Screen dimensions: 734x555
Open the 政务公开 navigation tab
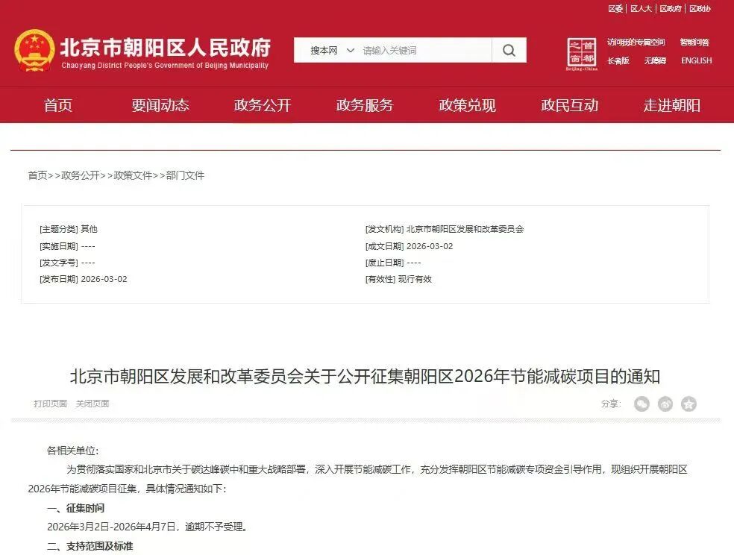click(x=262, y=105)
